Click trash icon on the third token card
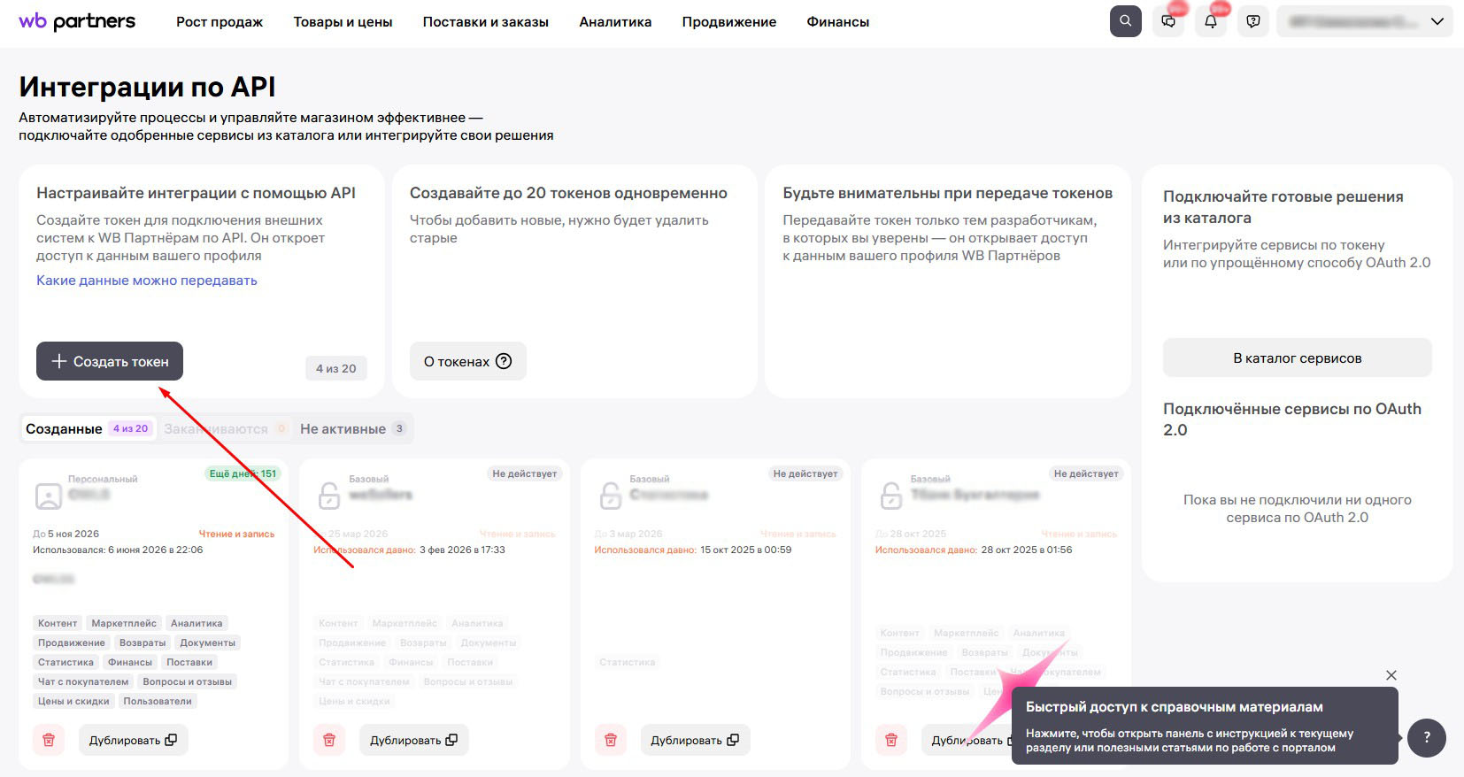Viewport: 1464px width, 777px height. [610, 740]
